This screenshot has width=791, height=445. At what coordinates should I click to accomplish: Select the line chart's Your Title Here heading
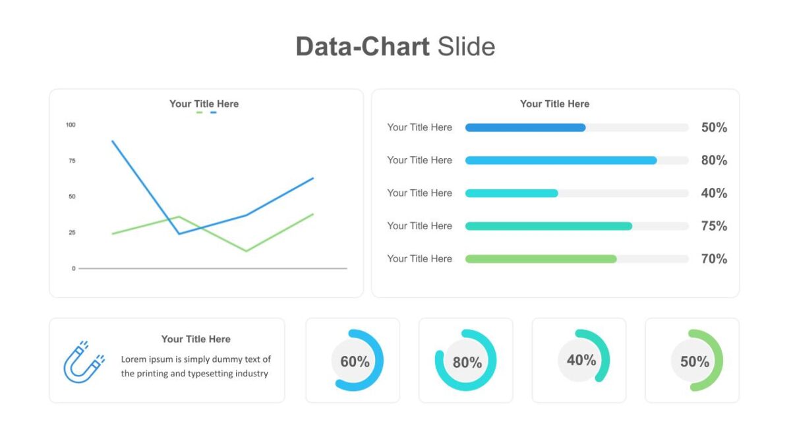pos(204,104)
